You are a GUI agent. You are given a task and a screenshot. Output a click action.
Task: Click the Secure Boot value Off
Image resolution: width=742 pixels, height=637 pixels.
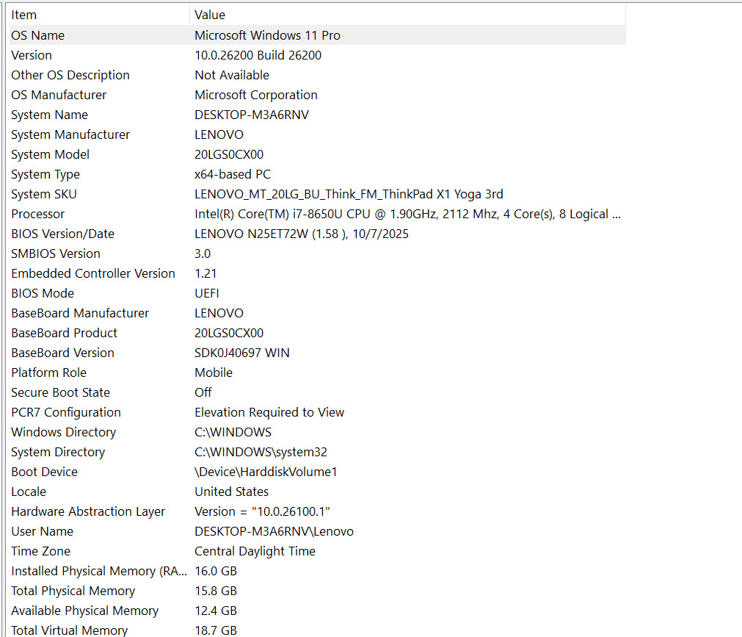pos(203,393)
